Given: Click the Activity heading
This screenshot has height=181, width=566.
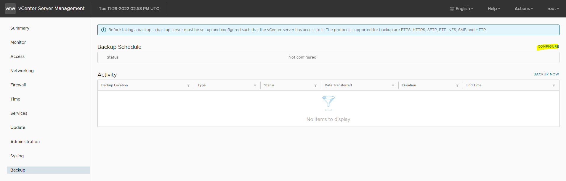Looking at the screenshot, I should click(107, 75).
